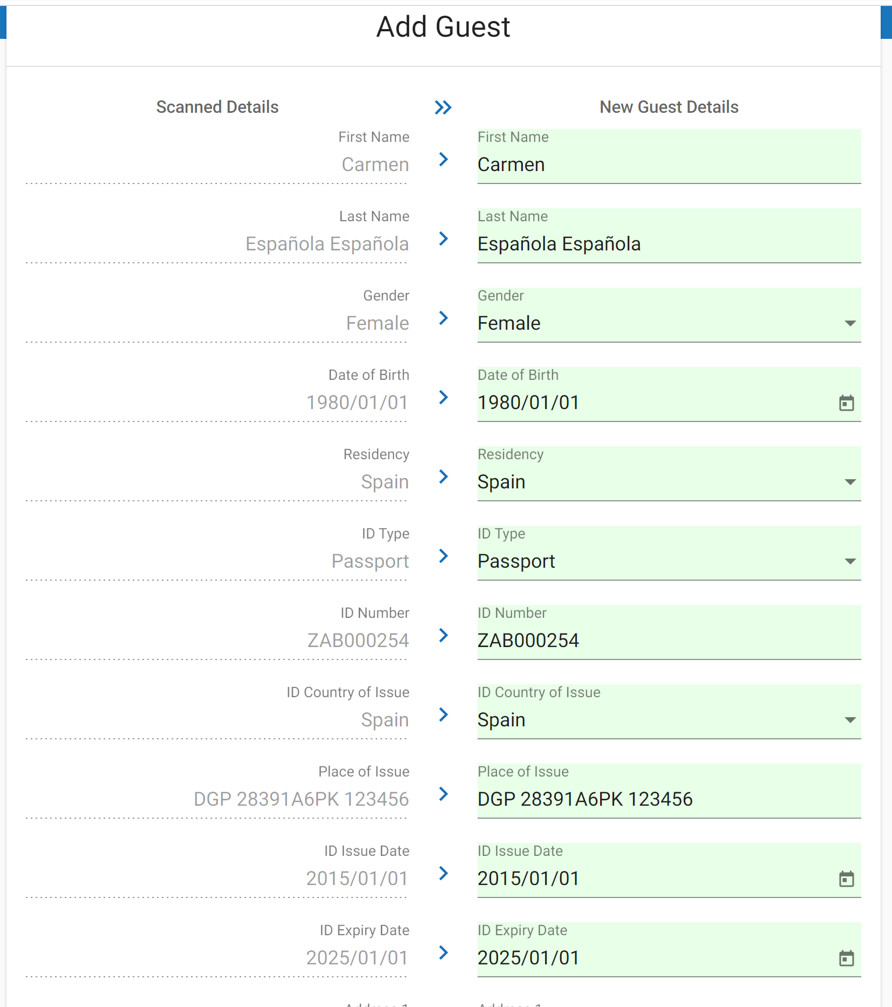This screenshot has height=1007, width=892.
Task: Click the copy arrow beside ID Country of Issue
Action: (444, 715)
